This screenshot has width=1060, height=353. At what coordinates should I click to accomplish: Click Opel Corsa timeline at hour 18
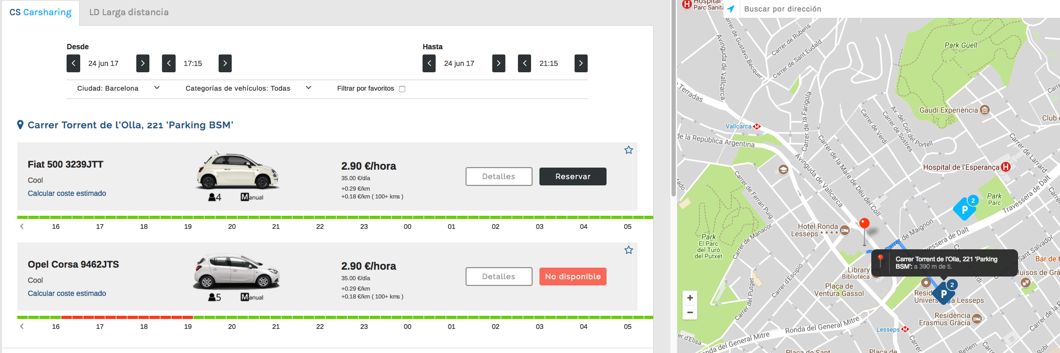pyautogui.click(x=144, y=317)
